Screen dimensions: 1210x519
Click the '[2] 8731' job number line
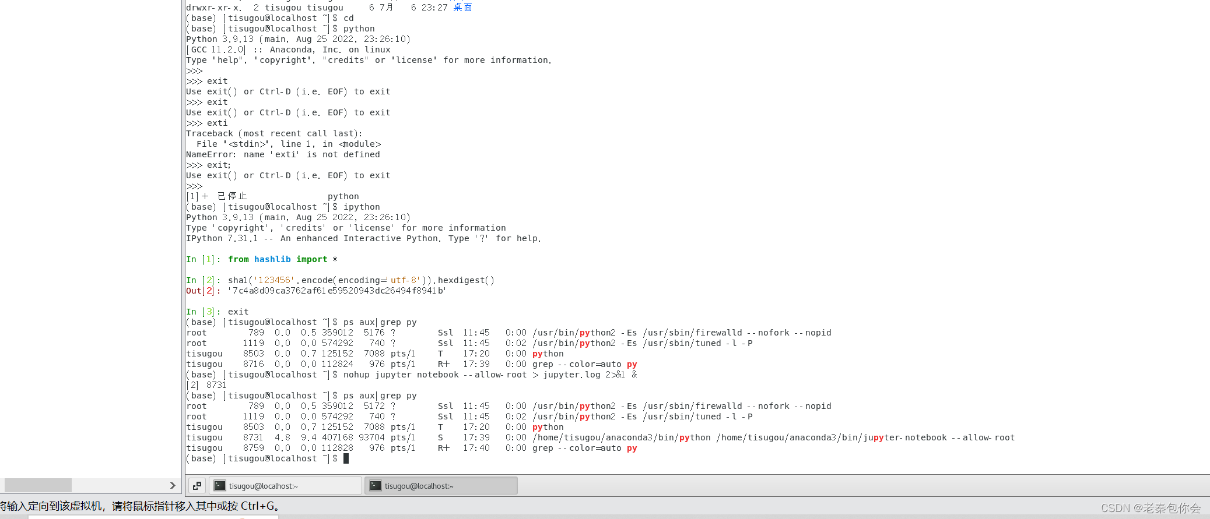coord(206,385)
